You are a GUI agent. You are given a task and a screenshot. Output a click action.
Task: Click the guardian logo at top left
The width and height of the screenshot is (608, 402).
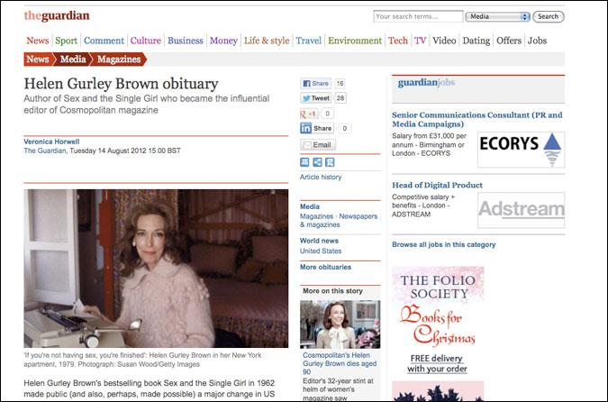coord(57,15)
